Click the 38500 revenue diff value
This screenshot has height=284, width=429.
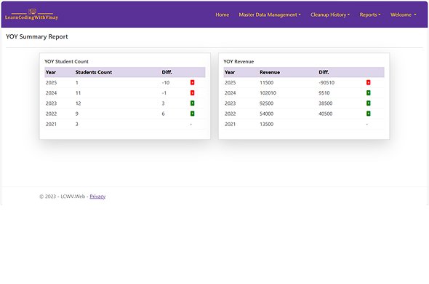pyautogui.click(x=325, y=103)
